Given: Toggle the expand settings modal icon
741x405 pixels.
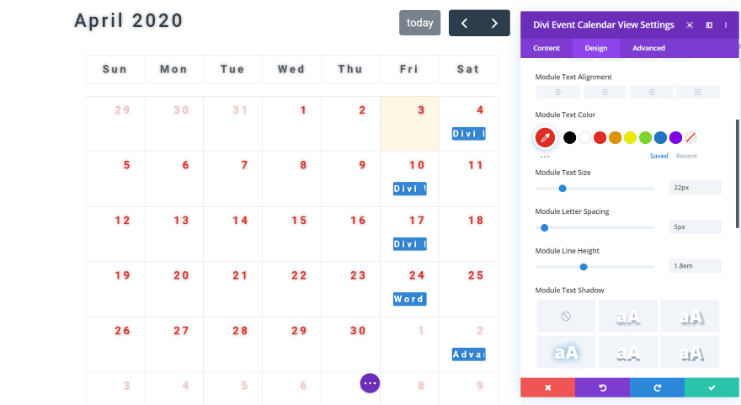Looking at the screenshot, I should click(x=690, y=25).
